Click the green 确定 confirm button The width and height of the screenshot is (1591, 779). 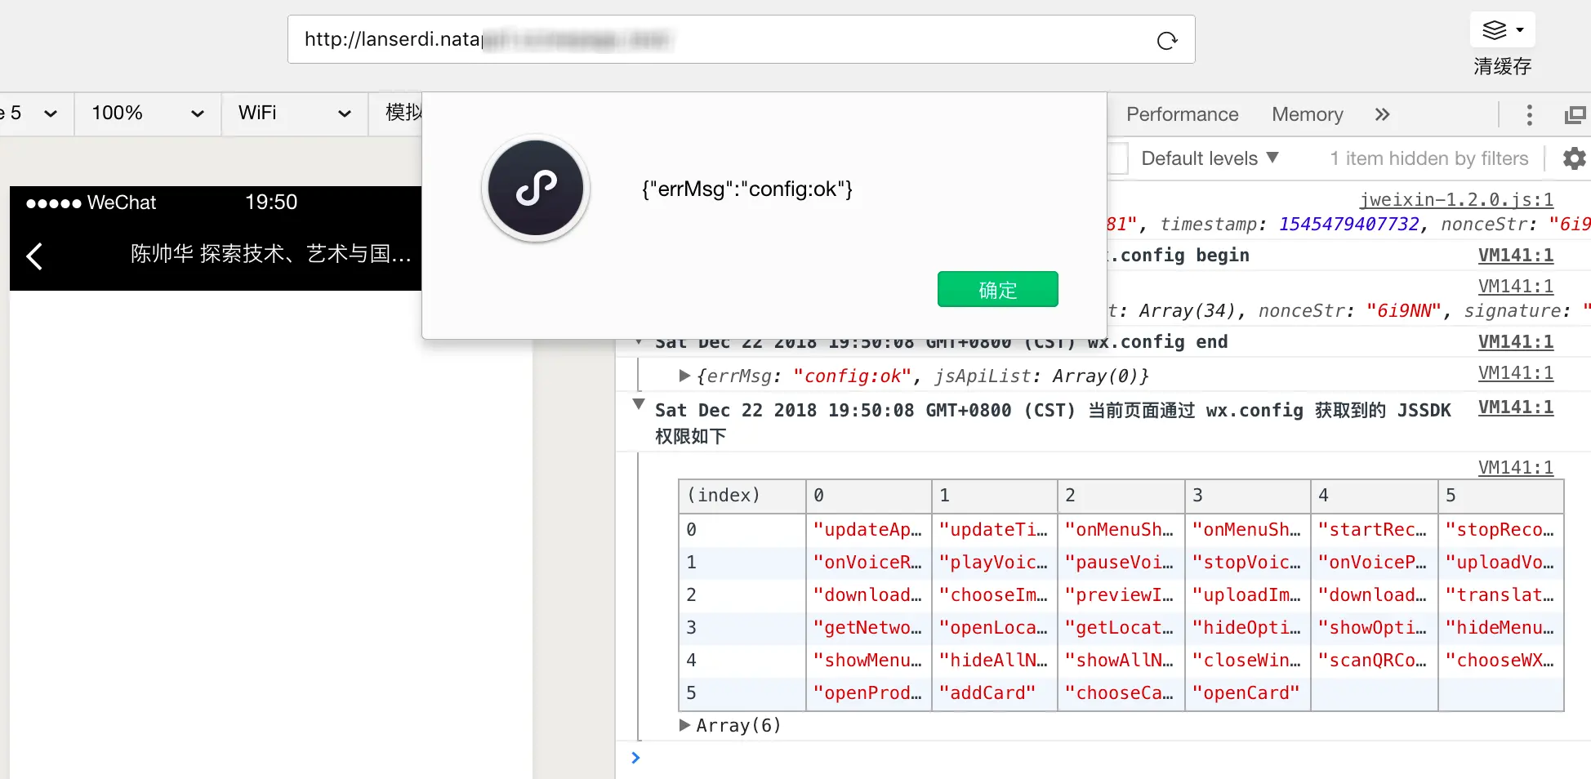point(997,290)
